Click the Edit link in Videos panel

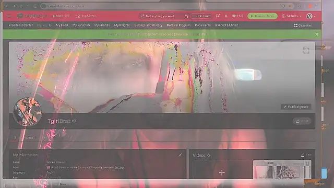306,155
